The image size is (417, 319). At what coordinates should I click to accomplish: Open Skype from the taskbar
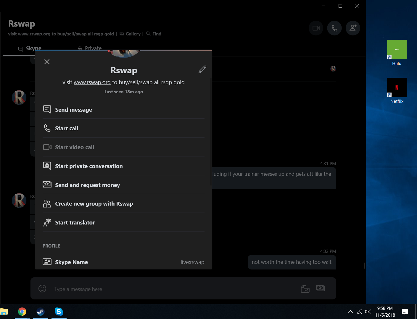[59, 312]
